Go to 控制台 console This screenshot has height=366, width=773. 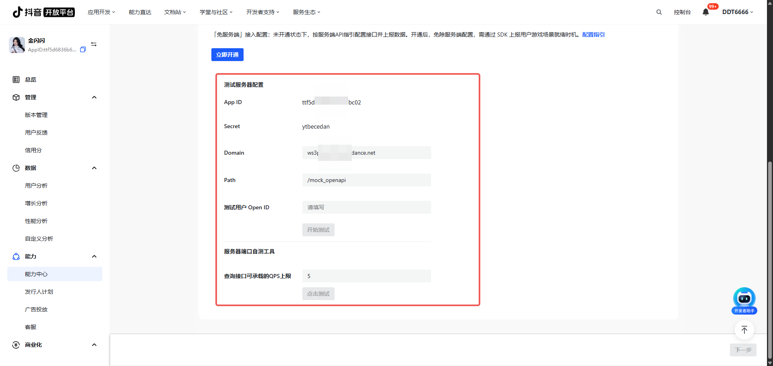682,12
